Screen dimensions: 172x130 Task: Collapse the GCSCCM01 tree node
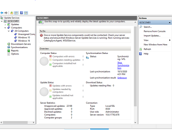pos(2,21)
